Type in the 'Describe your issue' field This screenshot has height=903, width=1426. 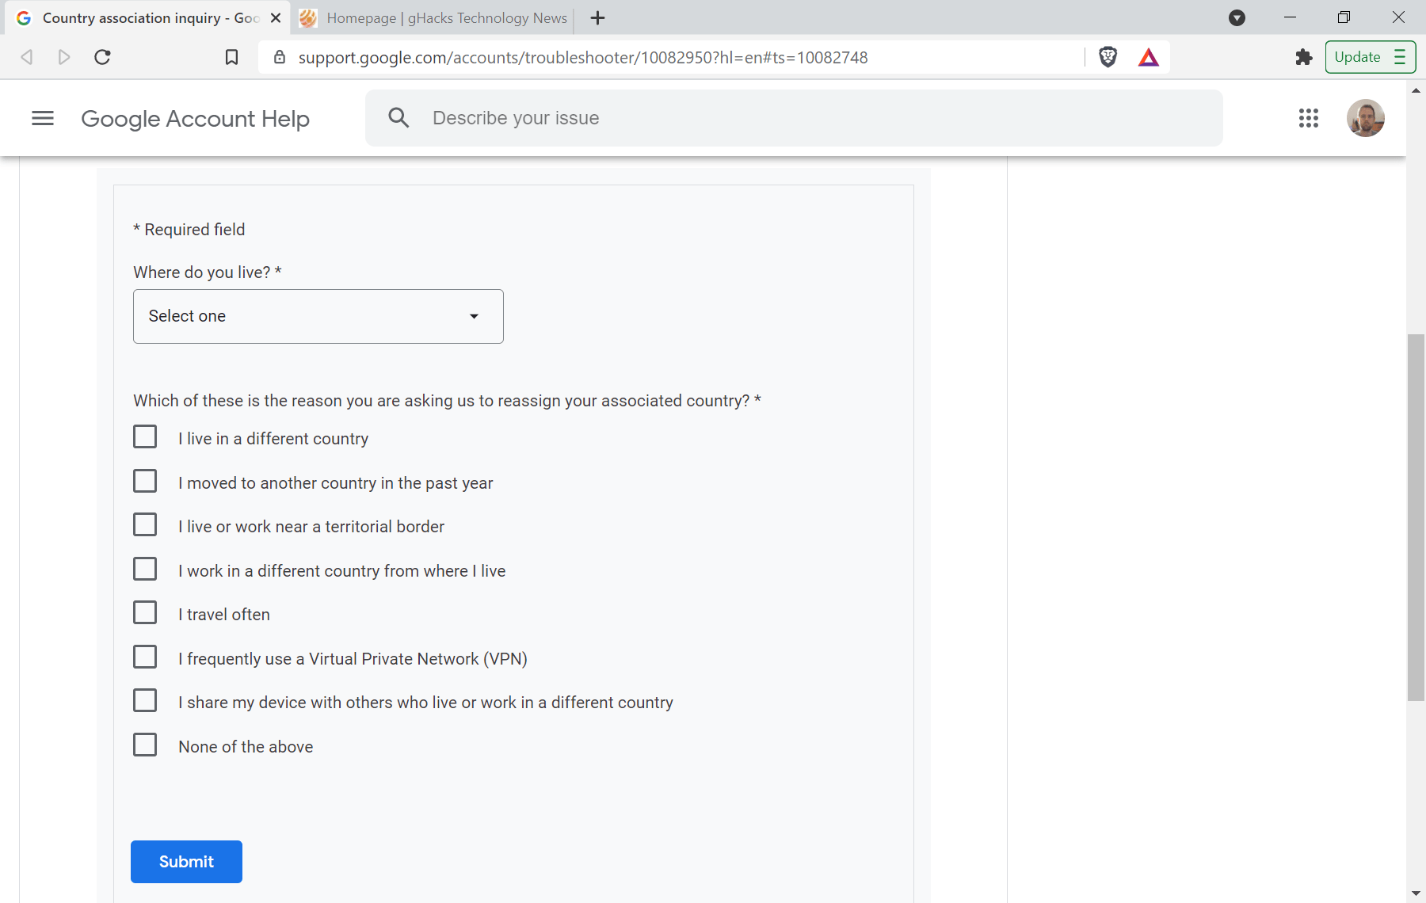click(x=713, y=117)
